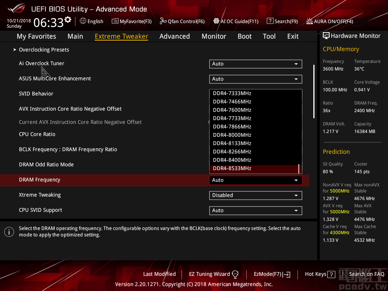
Task: Select BCLK Frequency : DRAM Frequency Ratio
Action: (x=68, y=149)
